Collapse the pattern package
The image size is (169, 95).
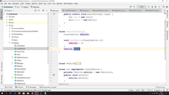tap(10, 43)
